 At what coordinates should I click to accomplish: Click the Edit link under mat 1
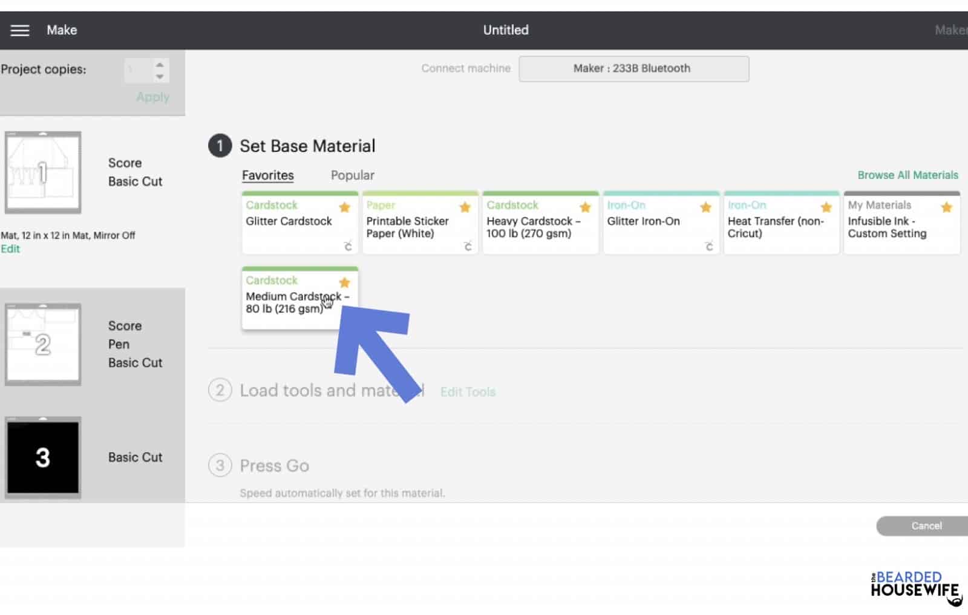coord(10,249)
